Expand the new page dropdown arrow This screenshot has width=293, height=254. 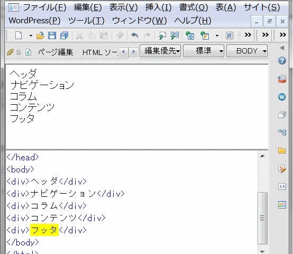point(31,35)
